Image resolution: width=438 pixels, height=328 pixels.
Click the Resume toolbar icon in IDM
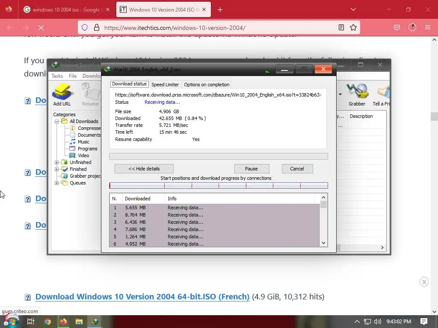[90, 94]
